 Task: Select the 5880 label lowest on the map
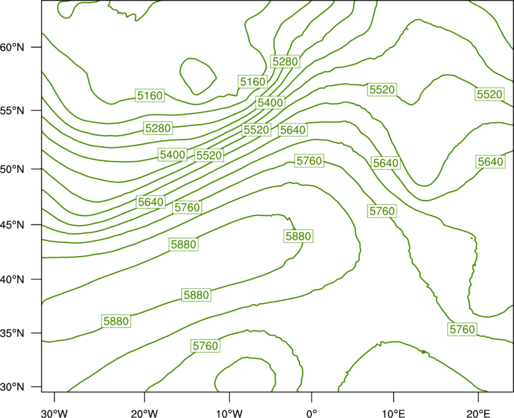pyautogui.click(x=116, y=321)
